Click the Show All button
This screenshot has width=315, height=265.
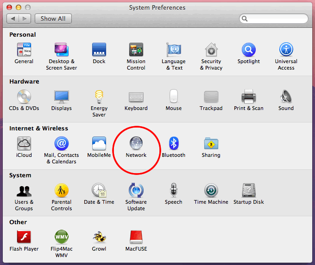[53, 19]
